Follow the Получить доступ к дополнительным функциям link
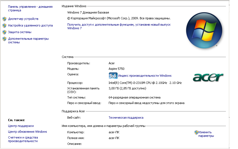This screenshot has width=238, height=149. 119,26
